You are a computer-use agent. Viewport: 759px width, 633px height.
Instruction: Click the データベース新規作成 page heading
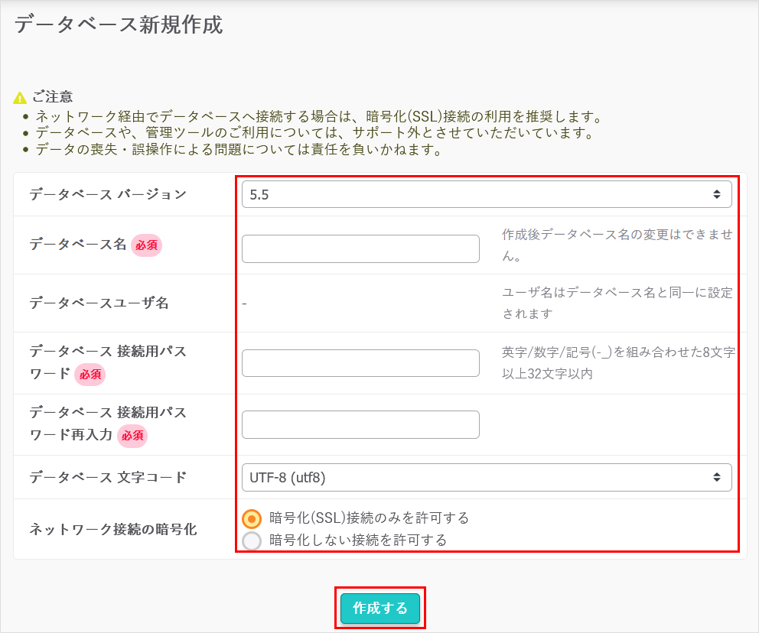tap(119, 24)
